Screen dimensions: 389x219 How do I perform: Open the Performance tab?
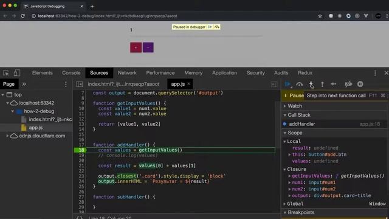tap(160, 73)
